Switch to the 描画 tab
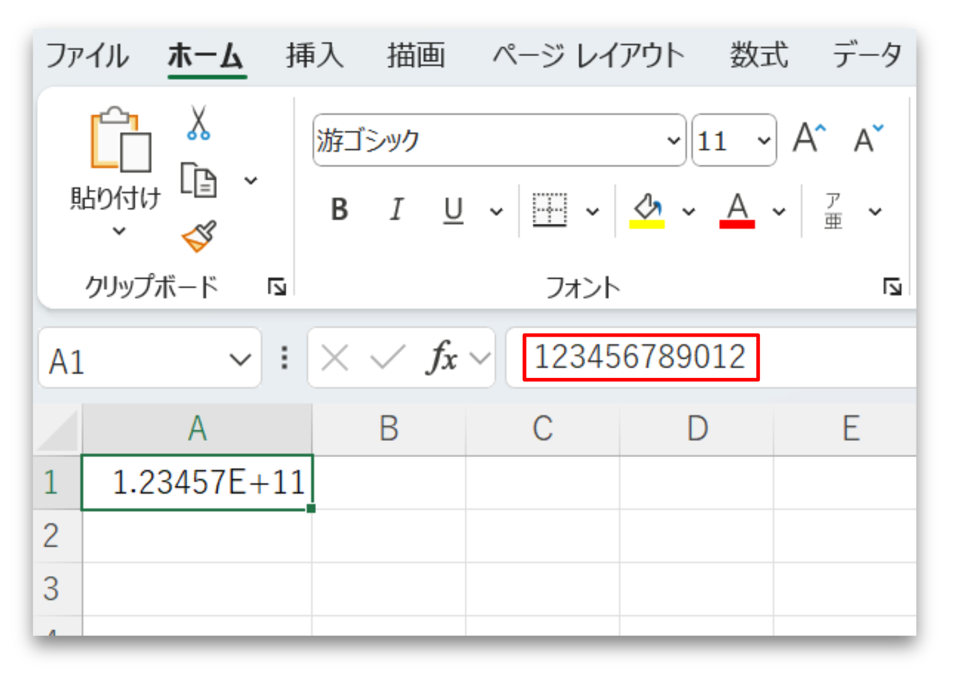 tap(416, 55)
